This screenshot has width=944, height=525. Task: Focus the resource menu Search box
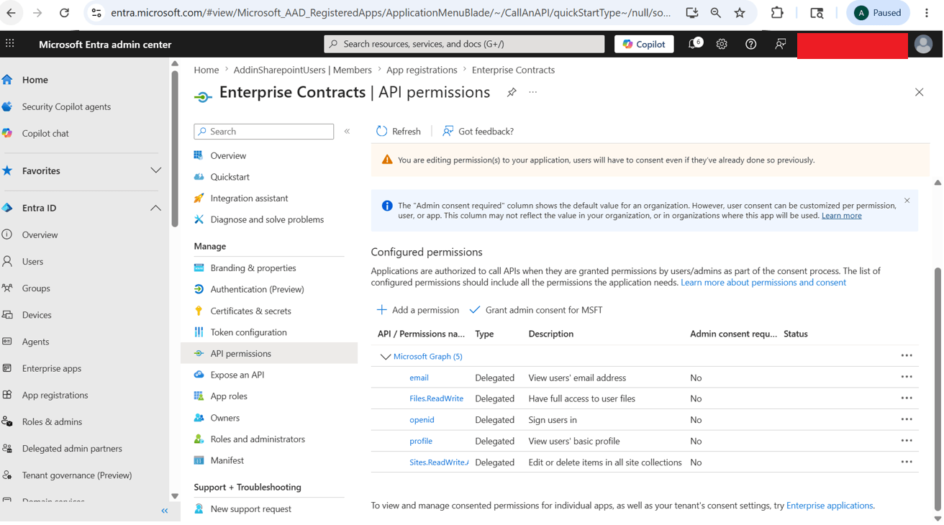tap(263, 132)
